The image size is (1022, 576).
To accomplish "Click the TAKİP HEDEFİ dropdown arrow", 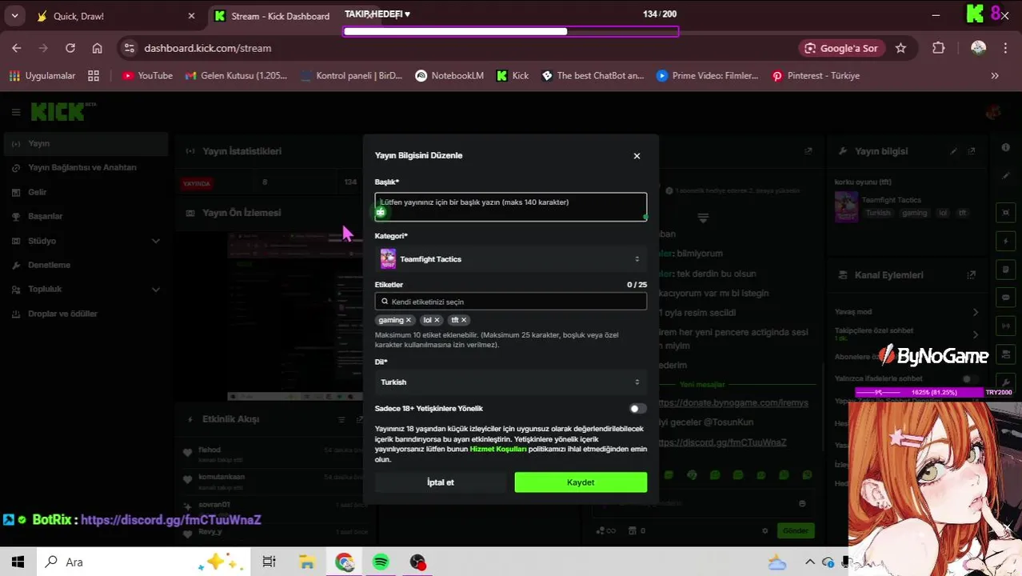I will click(x=407, y=14).
